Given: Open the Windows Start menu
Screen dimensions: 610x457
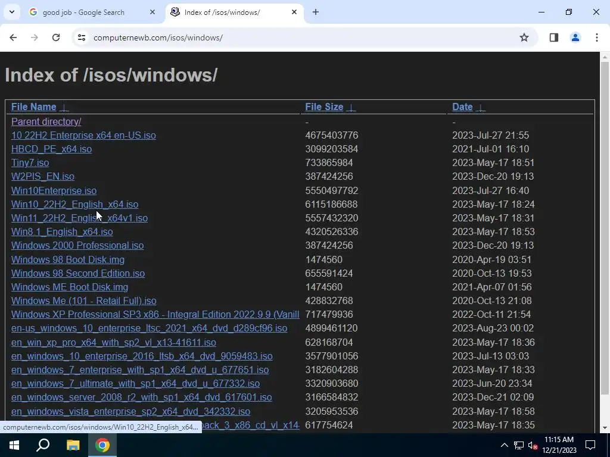Looking at the screenshot, I should tap(14, 445).
